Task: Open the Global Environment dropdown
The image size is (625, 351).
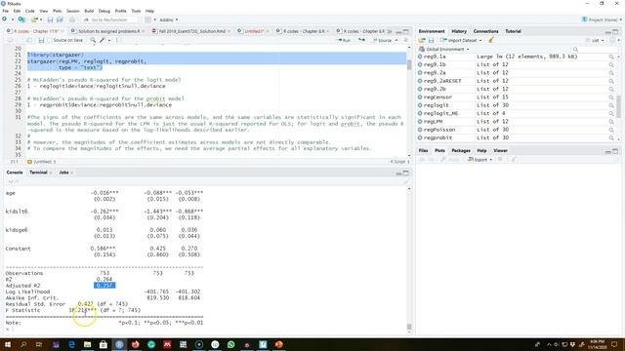Action: [x=444, y=50]
